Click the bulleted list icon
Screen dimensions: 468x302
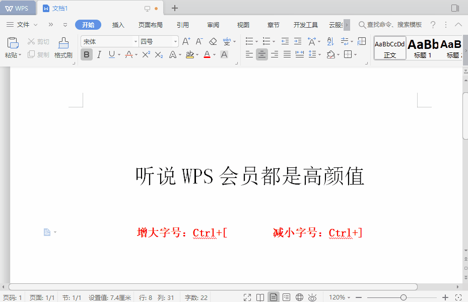(x=249, y=41)
